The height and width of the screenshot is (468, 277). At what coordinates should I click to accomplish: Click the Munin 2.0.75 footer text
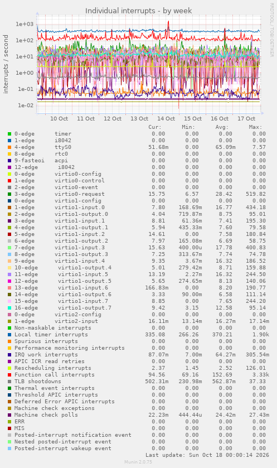click(138, 462)
